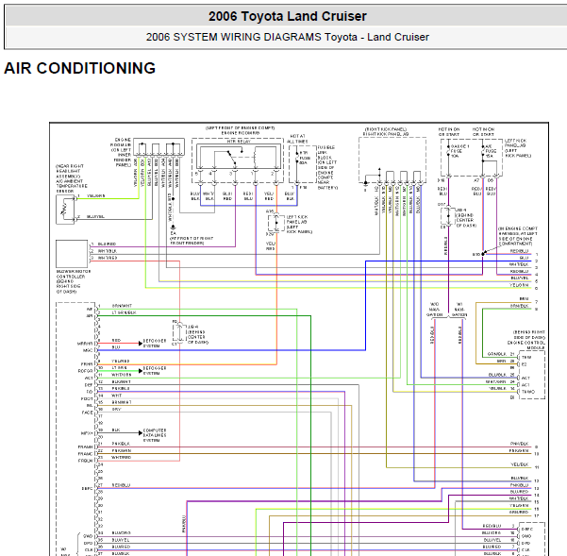Click the 'YEL/RED' wire label at pin 9
The width and height of the screenshot is (567, 556).
[120, 361]
